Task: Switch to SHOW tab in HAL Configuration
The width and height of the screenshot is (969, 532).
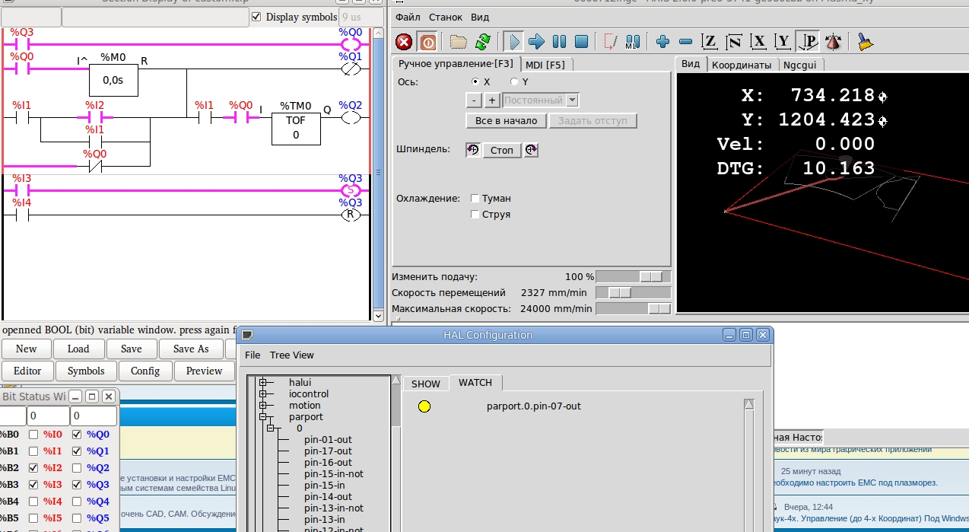Action: pos(426,384)
